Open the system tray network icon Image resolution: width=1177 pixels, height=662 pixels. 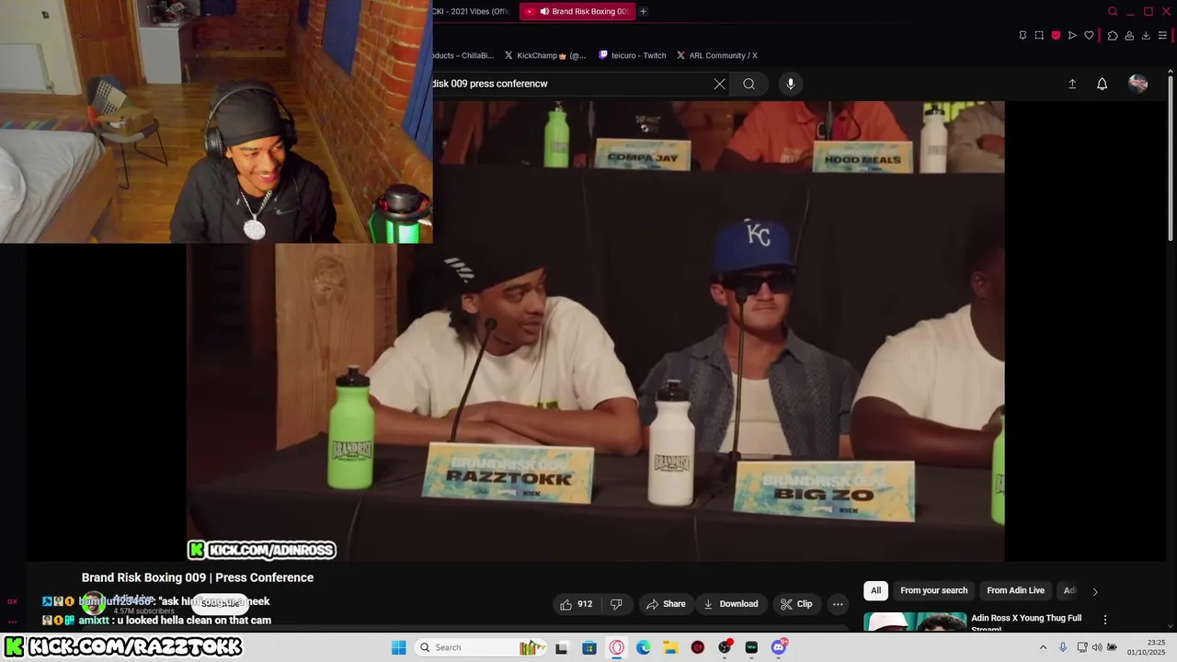(1082, 647)
